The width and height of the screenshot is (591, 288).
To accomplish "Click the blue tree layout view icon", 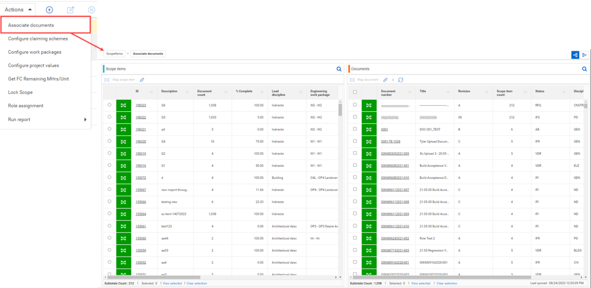I will pos(575,55).
